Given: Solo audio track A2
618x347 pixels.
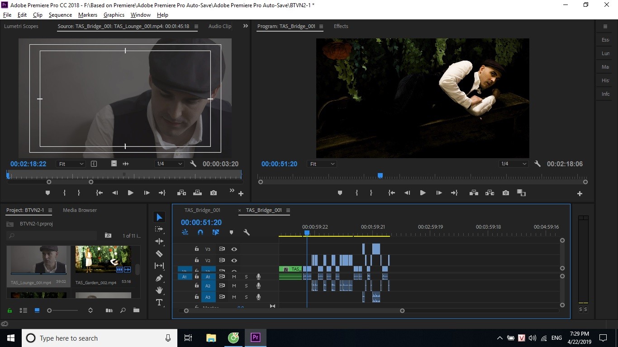Looking at the screenshot, I should pyautogui.click(x=246, y=286).
